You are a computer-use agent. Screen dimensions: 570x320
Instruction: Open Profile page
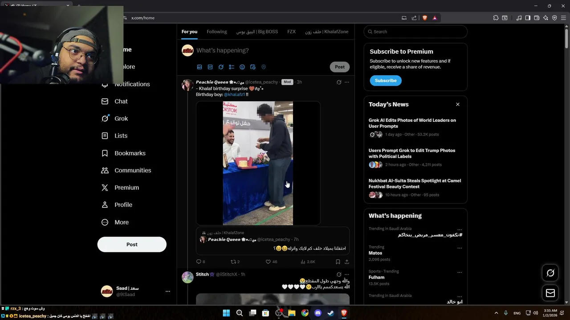click(x=117, y=205)
